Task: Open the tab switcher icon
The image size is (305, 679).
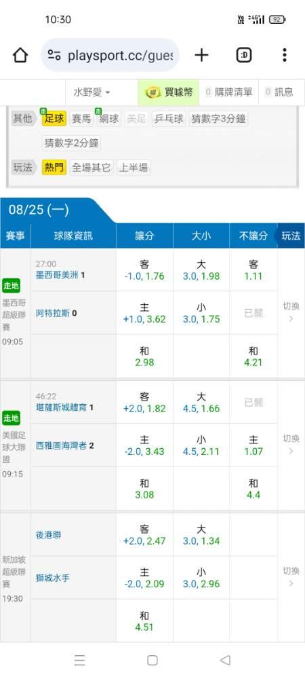Action: pos(244,55)
